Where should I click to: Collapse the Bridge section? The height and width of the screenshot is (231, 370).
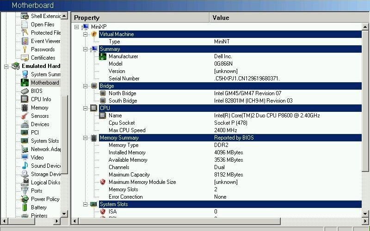coord(85,86)
